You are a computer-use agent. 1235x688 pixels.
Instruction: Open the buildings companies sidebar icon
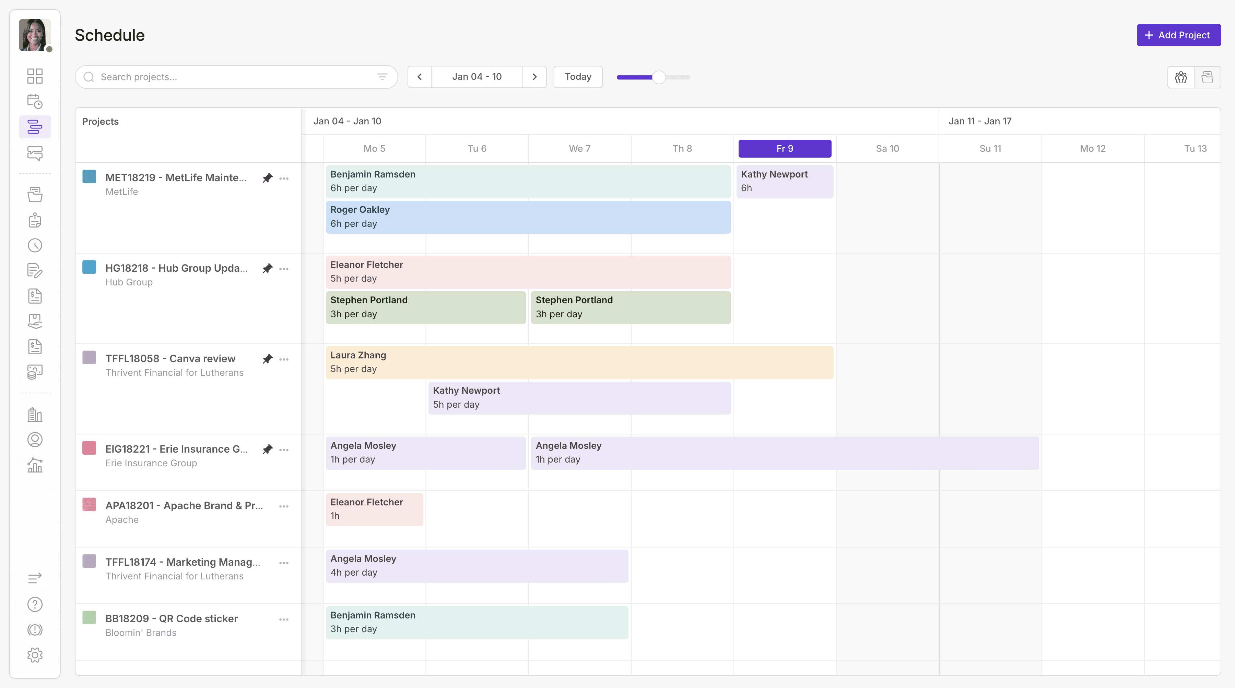point(35,414)
